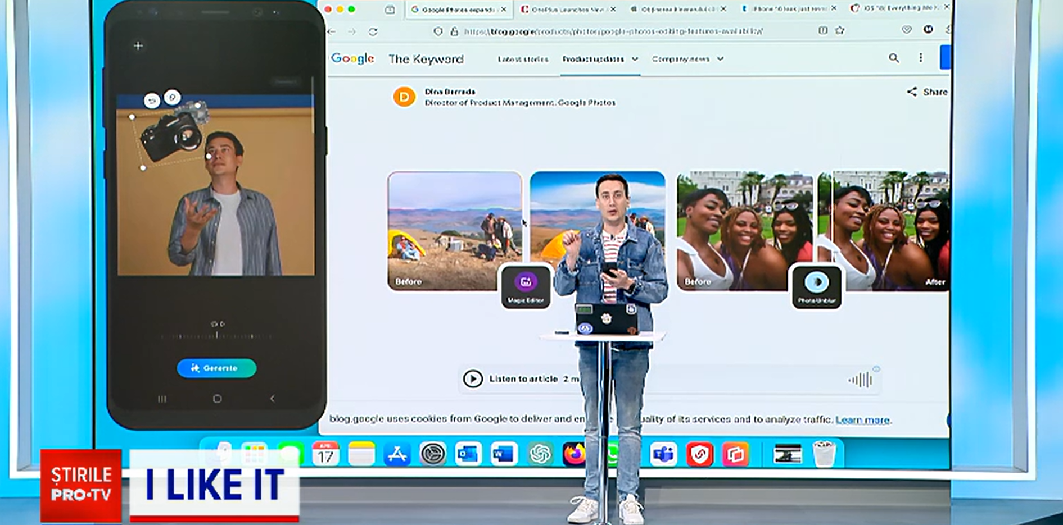The image size is (1063, 525).
Task: Reload the blog.google page
Action: click(373, 32)
